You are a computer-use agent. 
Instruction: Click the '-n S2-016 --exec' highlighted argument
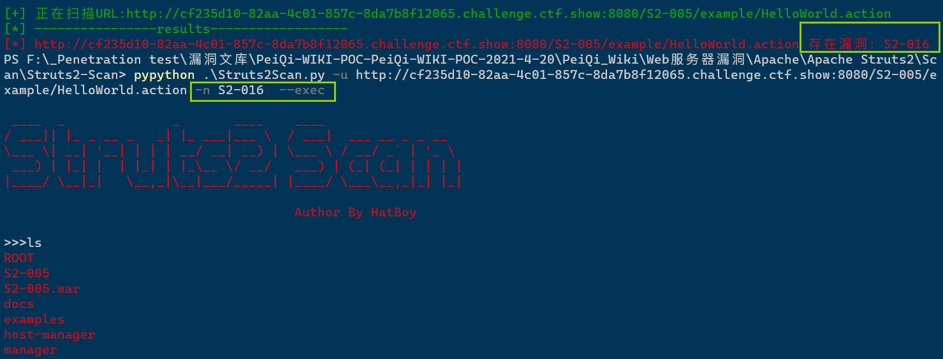click(x=260, y=90)
